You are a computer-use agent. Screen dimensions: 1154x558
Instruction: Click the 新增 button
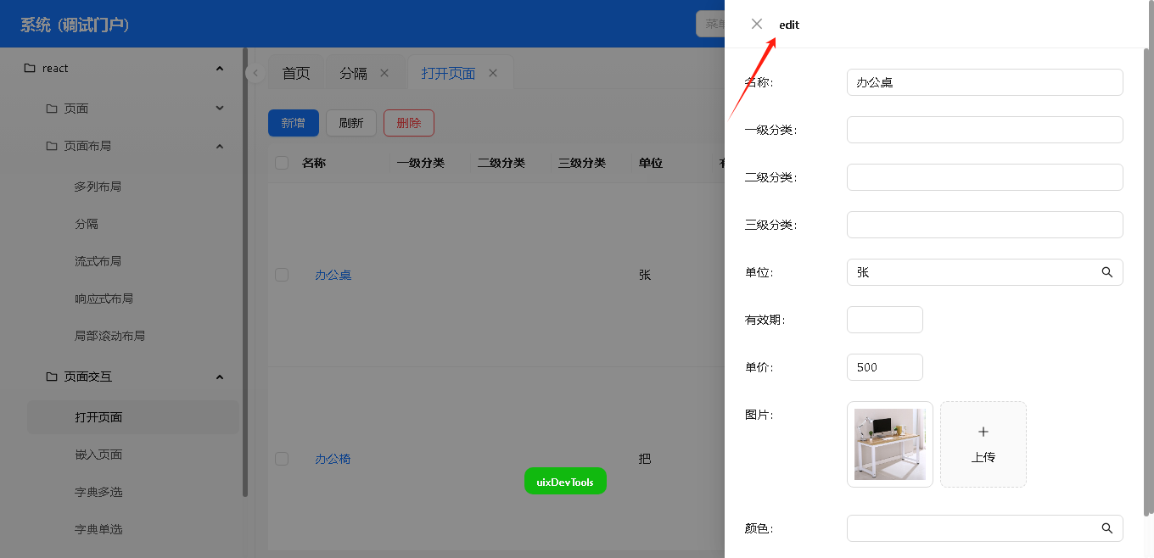[294, 123]
